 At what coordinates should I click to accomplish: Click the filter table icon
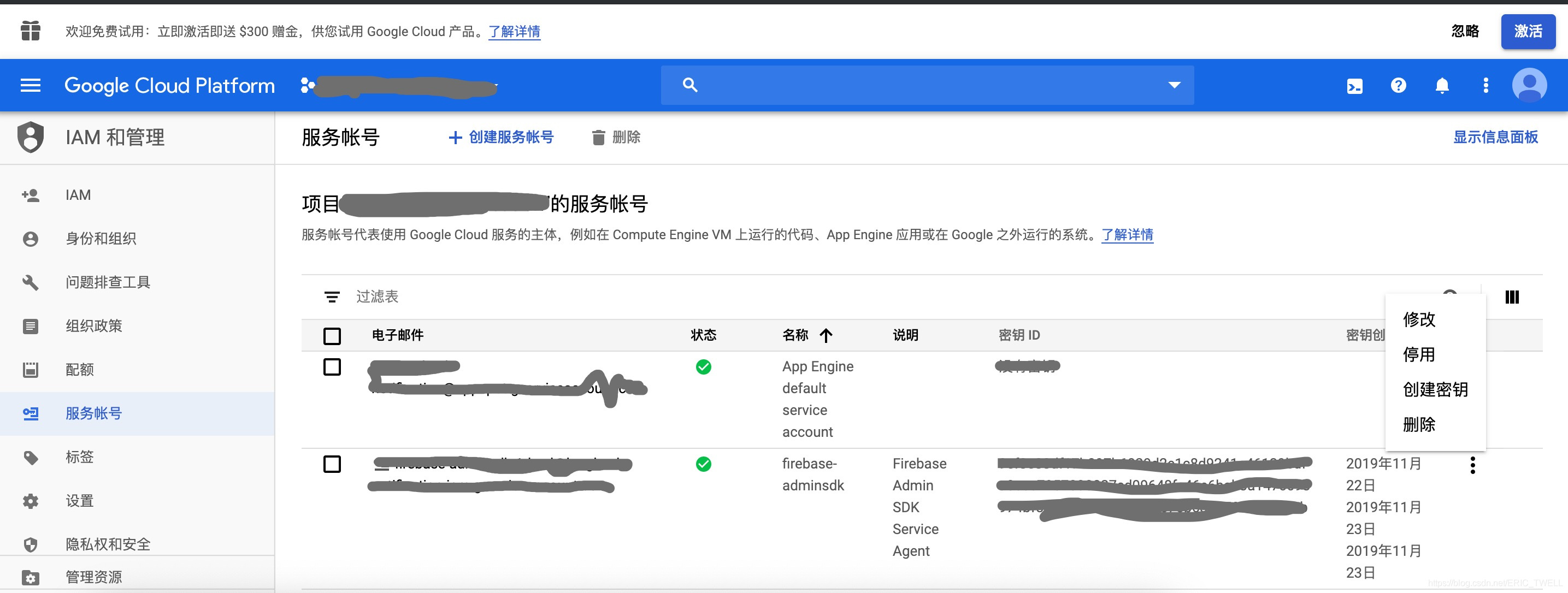point(332,297)
